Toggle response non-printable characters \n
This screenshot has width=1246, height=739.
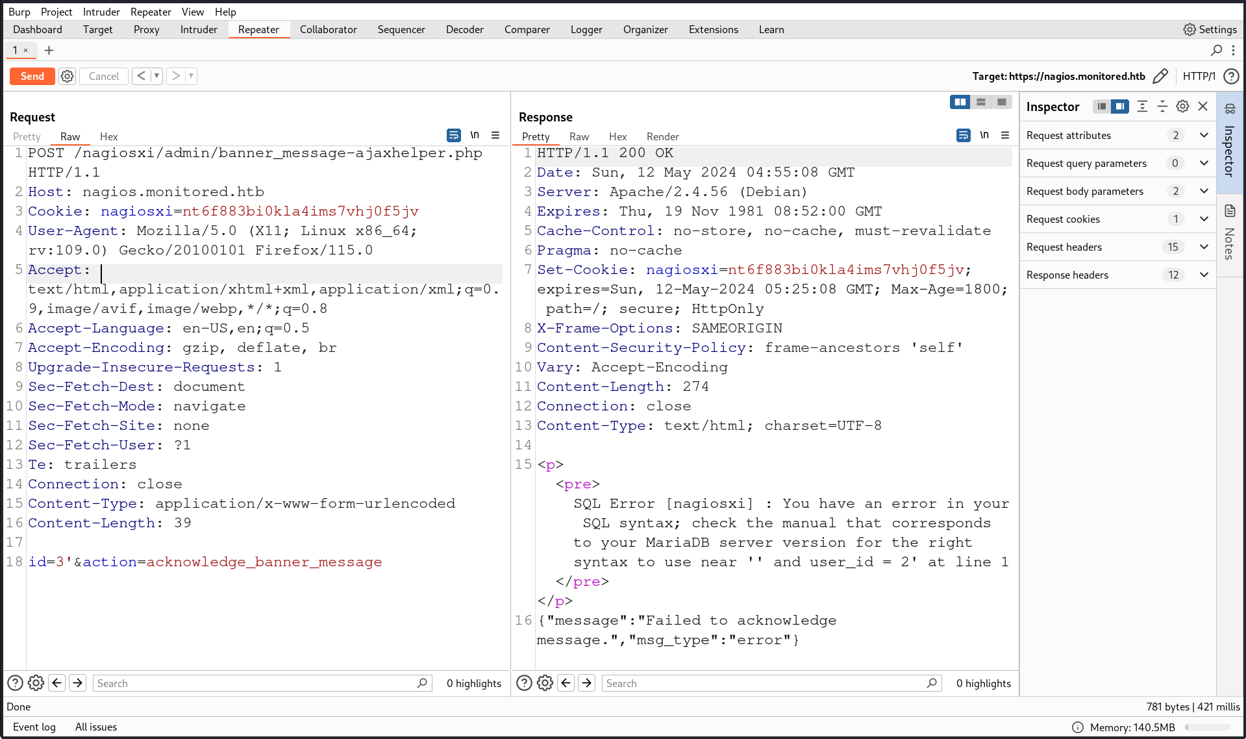(984, 135)
